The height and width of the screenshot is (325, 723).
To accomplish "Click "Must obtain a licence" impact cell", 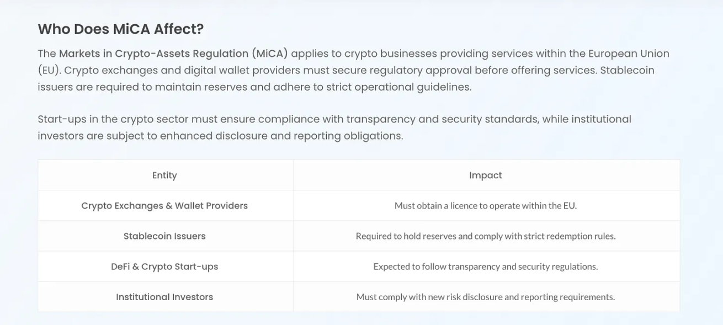I will (485, 206).
